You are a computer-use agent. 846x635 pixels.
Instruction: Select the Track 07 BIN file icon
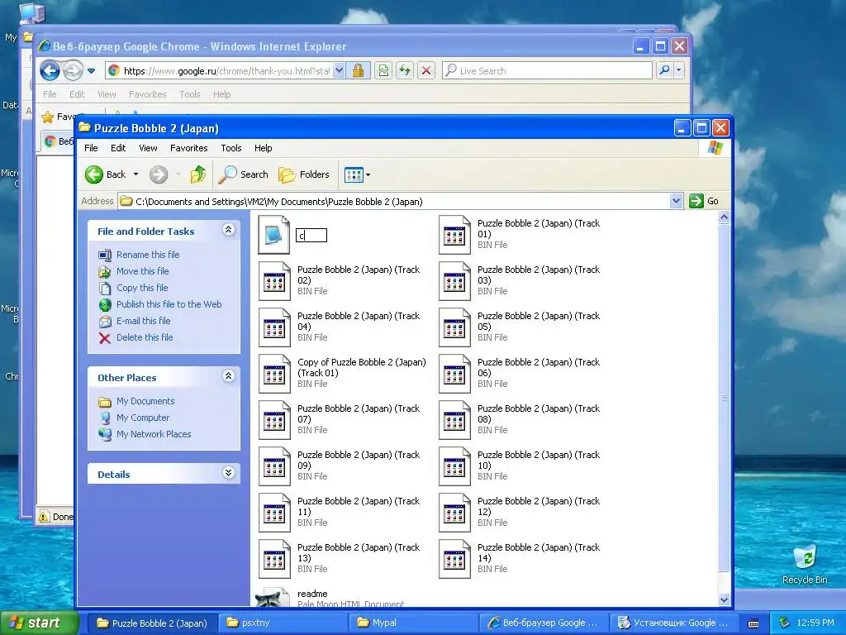(x=274, y=420)
